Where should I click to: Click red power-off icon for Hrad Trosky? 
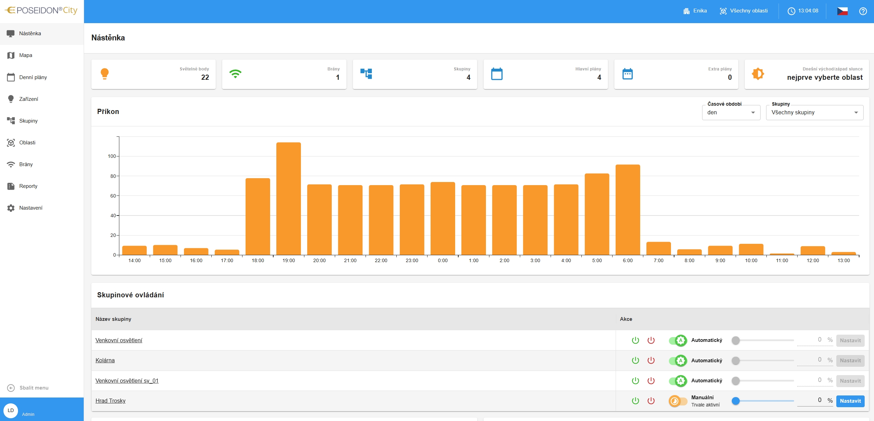click(x=651, y=401)
